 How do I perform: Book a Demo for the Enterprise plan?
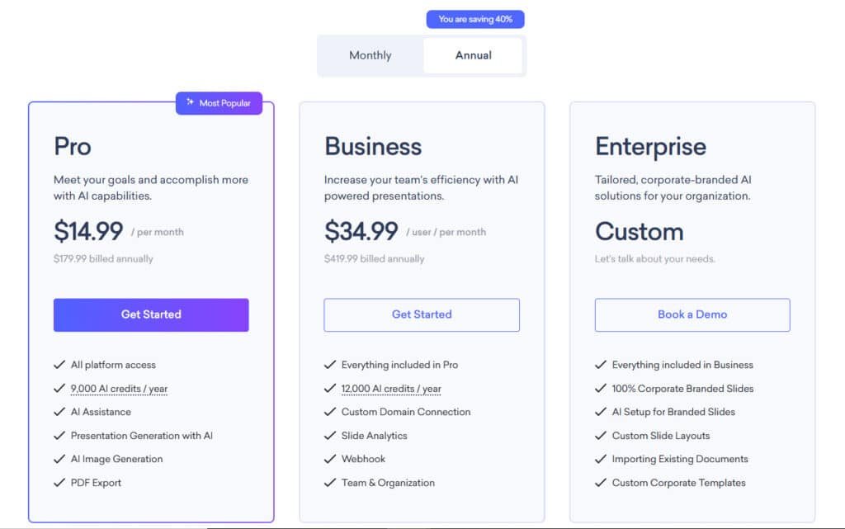(x=692, y=314)
